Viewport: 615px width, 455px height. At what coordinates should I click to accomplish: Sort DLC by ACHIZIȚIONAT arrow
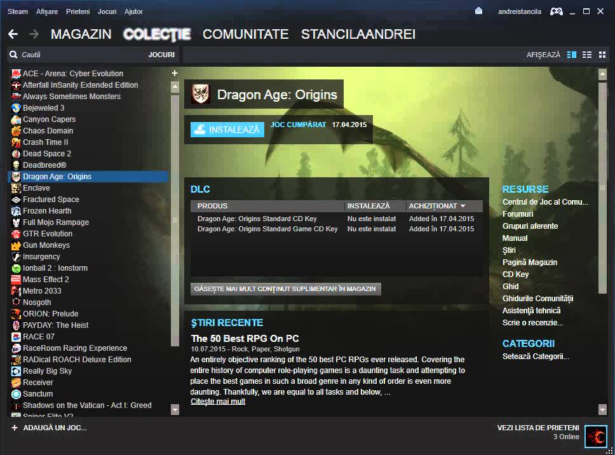point(463,206)
